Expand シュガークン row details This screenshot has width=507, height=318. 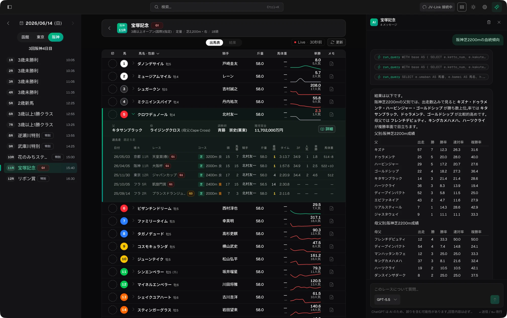coord(133,89)
